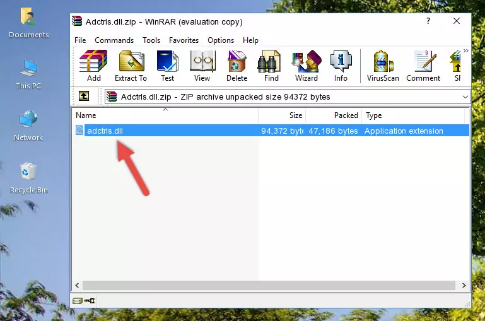Expand hidden toolbar items chevron
This screenshot has height=321, width=485.
(466, 50)
